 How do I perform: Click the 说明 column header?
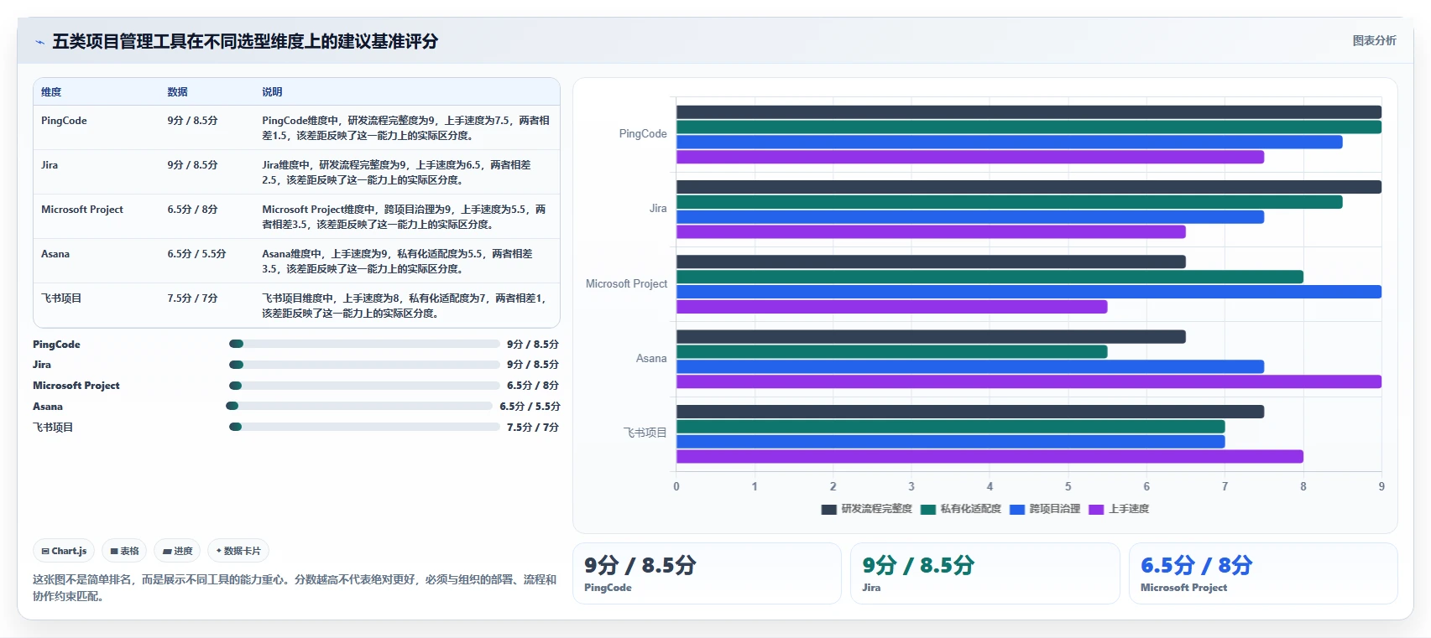272,92
